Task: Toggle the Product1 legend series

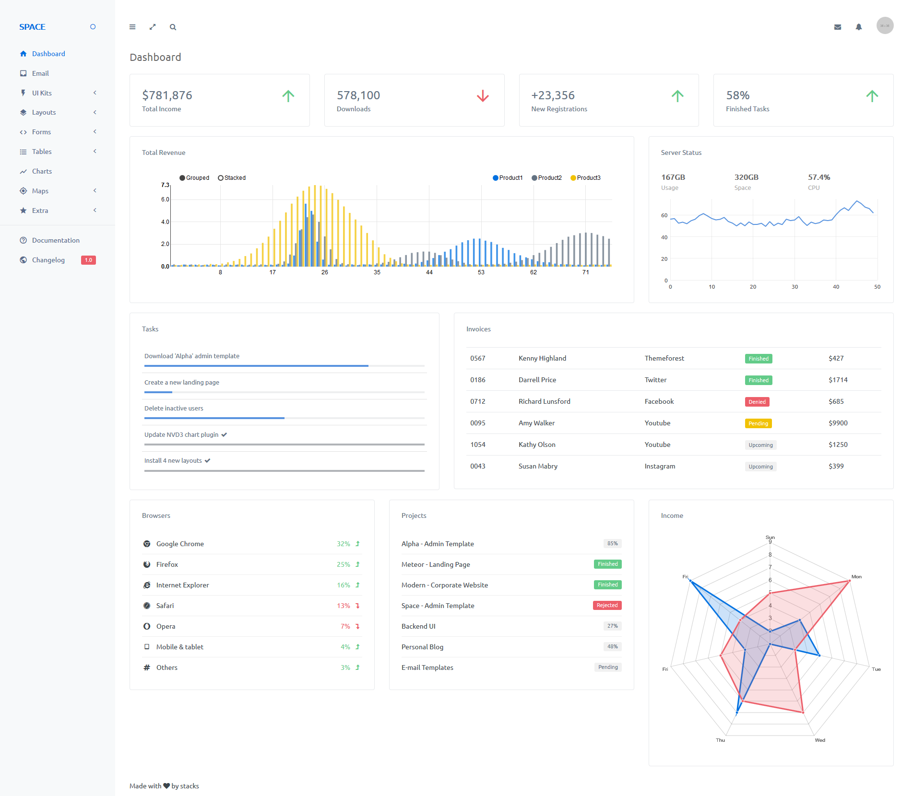Action: click(508, 178)
